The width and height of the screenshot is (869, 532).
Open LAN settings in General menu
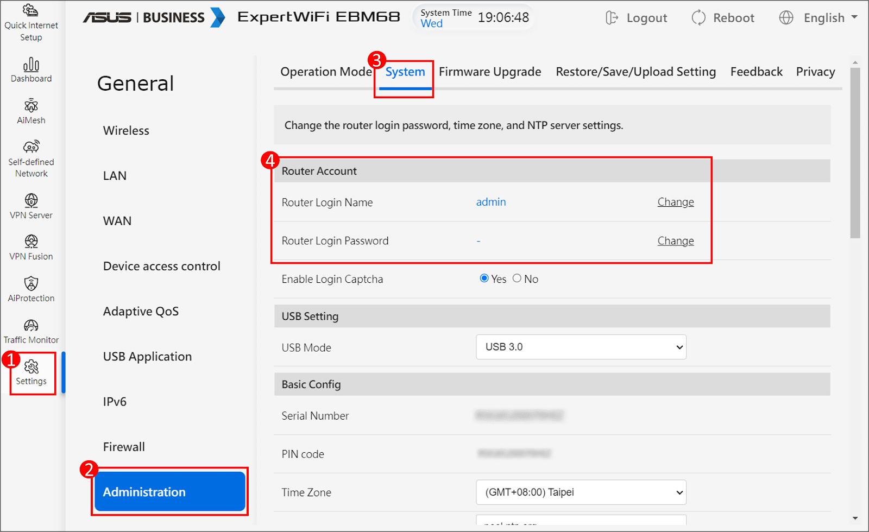(x=115, y=176)
